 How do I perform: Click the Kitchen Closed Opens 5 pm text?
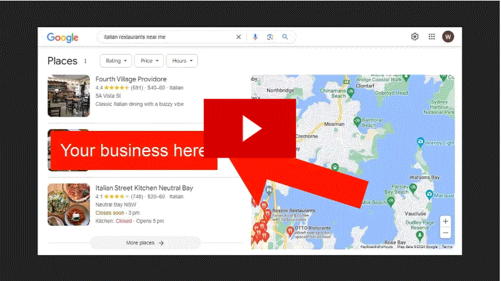click(130, 221)
